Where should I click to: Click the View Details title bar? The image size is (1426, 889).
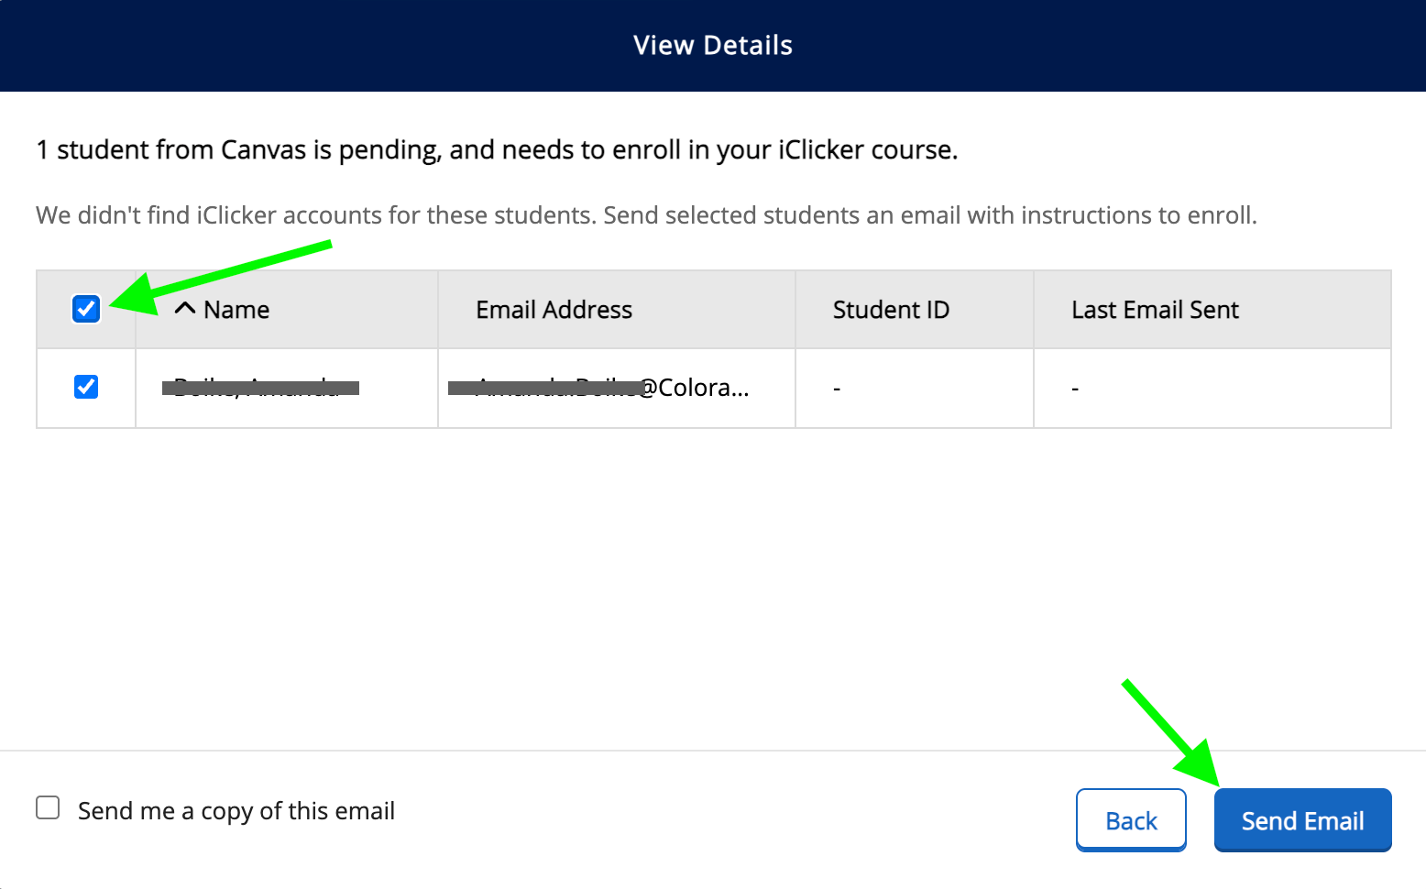click(713, 46)
